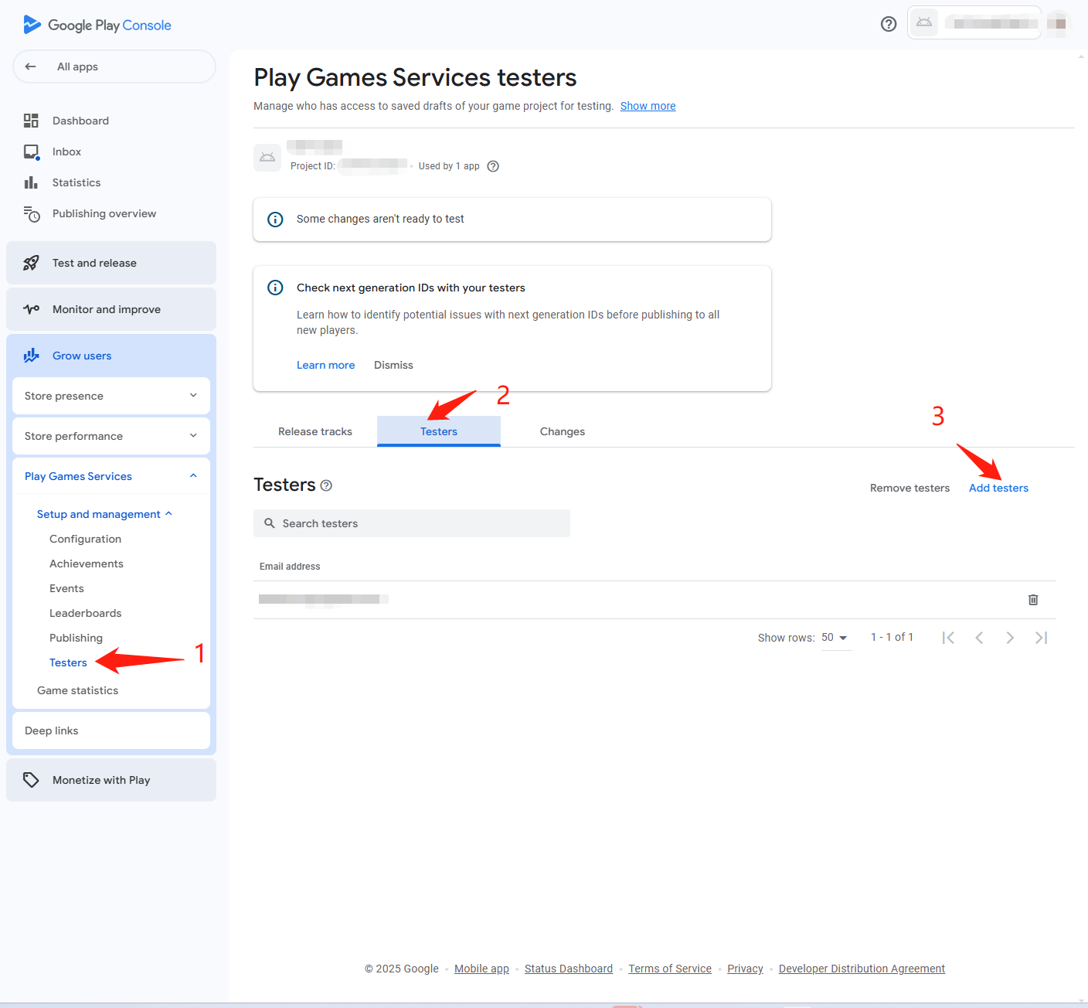Click the Search testers input field
The width and height of the screenshot is (1088, 1008).
[x=412, y=523]
